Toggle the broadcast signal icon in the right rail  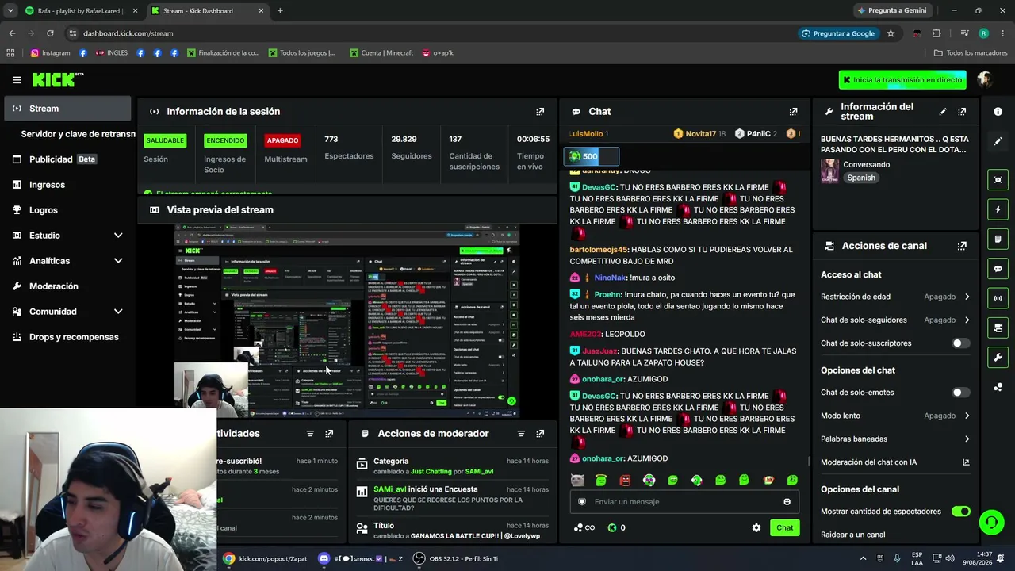998,298
